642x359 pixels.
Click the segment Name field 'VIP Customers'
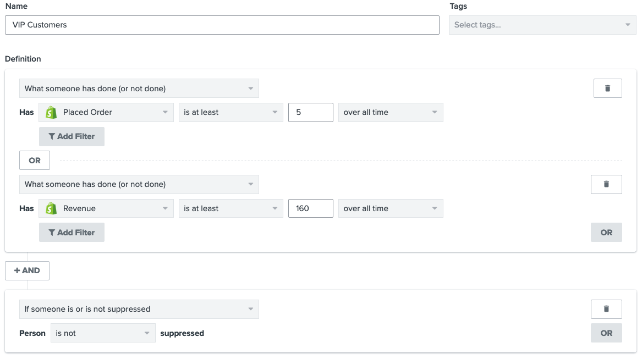(222, 25)
